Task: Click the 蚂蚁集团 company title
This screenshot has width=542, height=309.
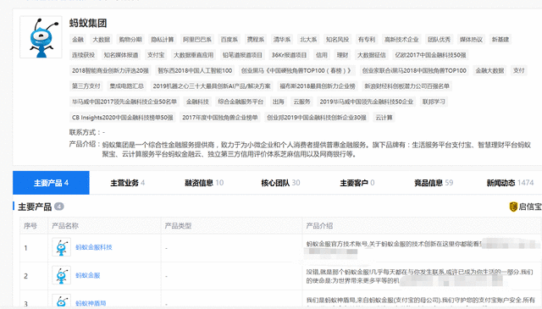Action: click(88, 23)
